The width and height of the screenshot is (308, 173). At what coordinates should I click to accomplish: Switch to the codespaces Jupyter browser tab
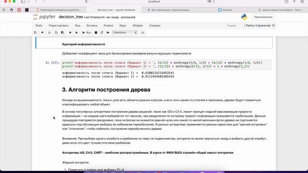[58, 10]
